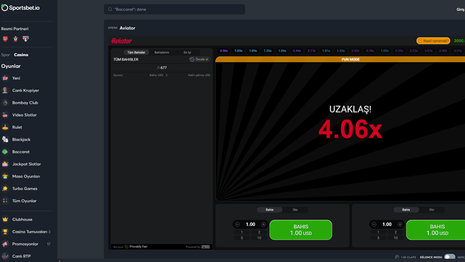This screenshot has width=465, height=262.
Task: Switch to the Tüm Bahisler tab
Action: 136,52
